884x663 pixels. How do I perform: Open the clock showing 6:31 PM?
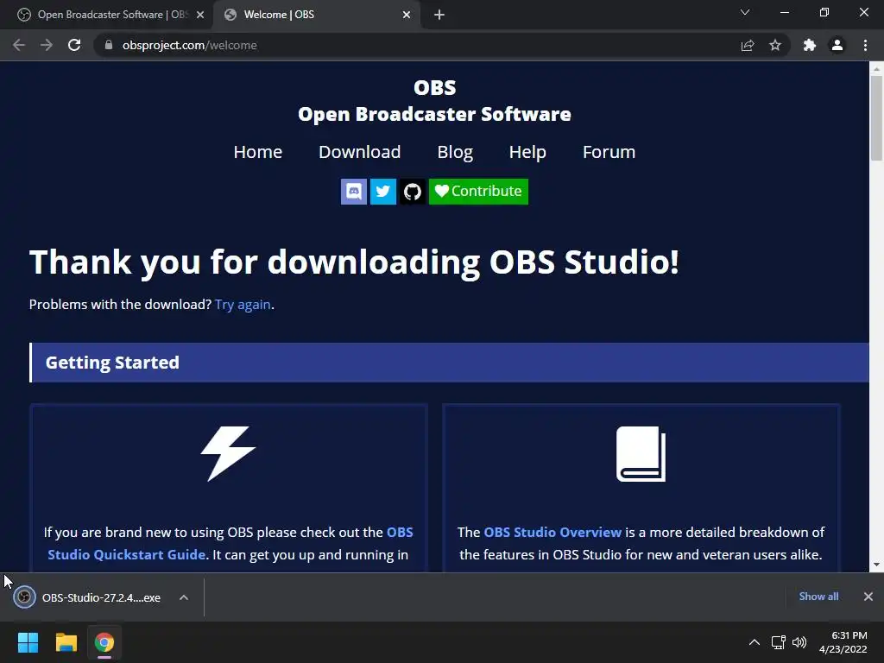click(x=843, y=642)
